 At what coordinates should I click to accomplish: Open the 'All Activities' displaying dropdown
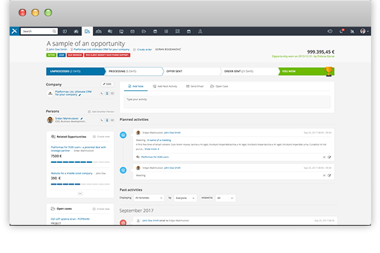(x=149, y=198)
